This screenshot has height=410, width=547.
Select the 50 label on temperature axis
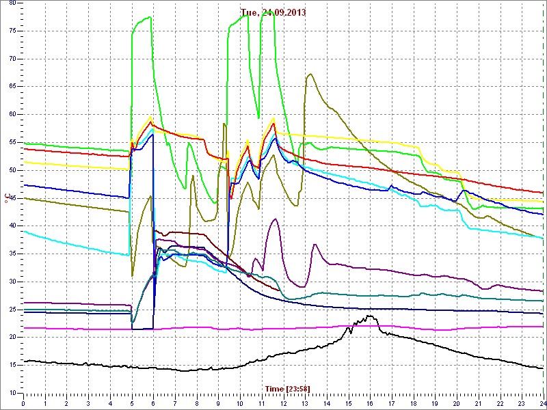click(12, 170)
